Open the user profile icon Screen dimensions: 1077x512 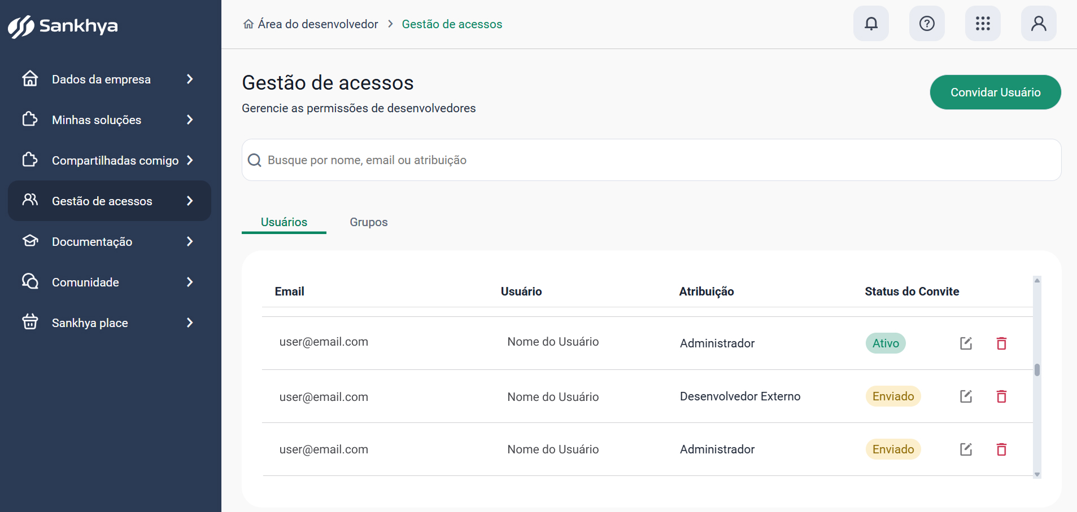1039,24
